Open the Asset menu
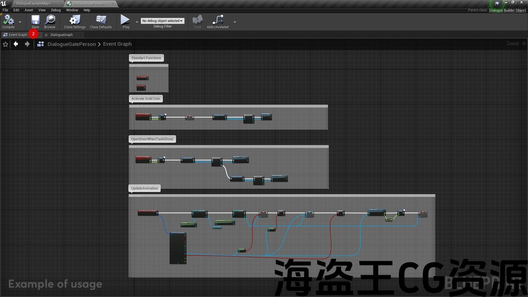Viewport: 528px width, 297px height. [x=29, y=10]
